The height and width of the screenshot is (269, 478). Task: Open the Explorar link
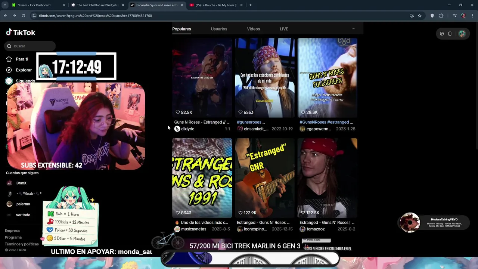[24, 70]
